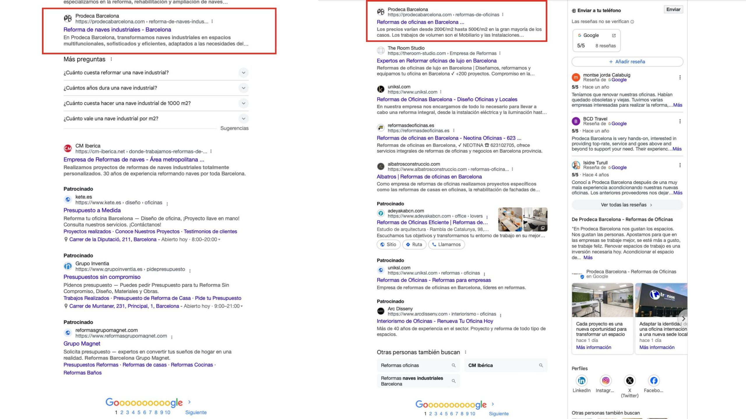Expand Prodeca Barcelona description with Más

coord(588,258)
